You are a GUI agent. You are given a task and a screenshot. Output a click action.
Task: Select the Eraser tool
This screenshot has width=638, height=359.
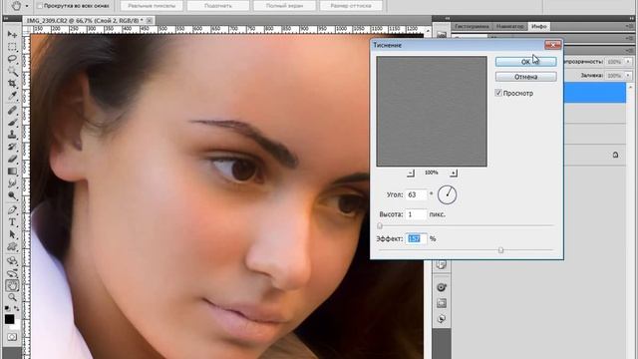click(x=12, y=159)
